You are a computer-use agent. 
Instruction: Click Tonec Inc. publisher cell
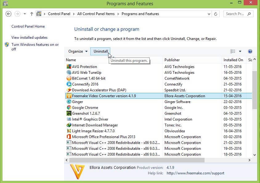173,125
